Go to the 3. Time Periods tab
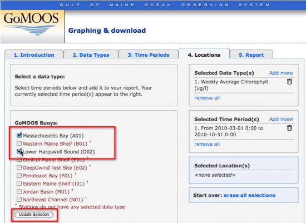 [149, 54]
